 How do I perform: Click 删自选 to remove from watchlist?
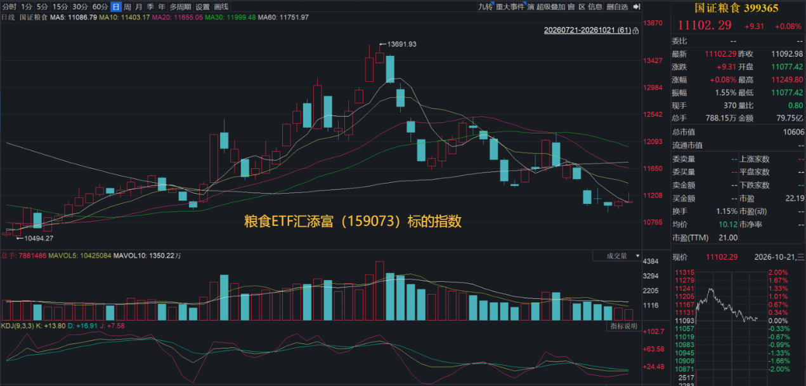[617, 7]
